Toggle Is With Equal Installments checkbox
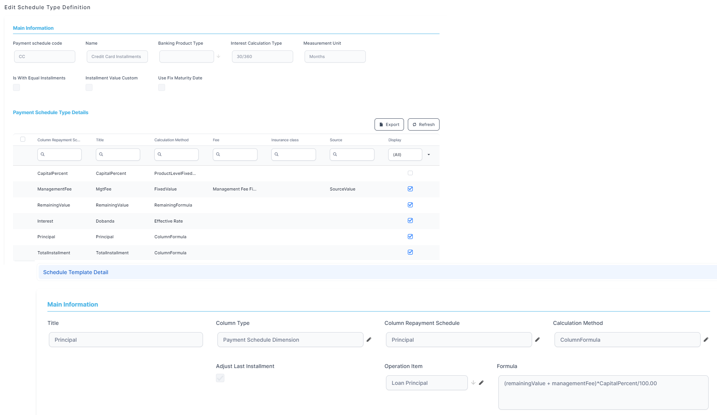This screenshot has width=717, height=415. pos(16,87)
